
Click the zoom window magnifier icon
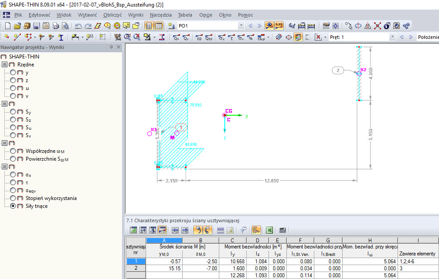[127, 37]
